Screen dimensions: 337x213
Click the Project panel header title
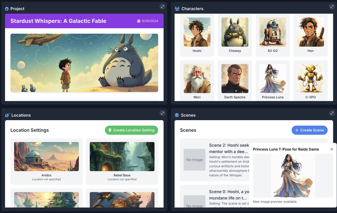[x=17, y=9]
